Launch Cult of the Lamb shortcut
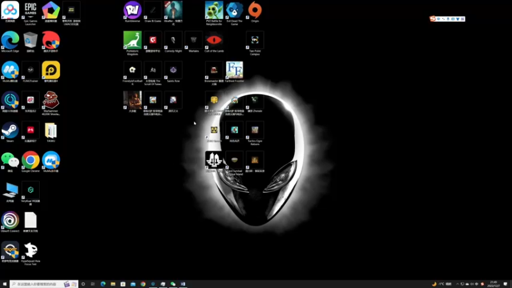 (x=214, y=42)
